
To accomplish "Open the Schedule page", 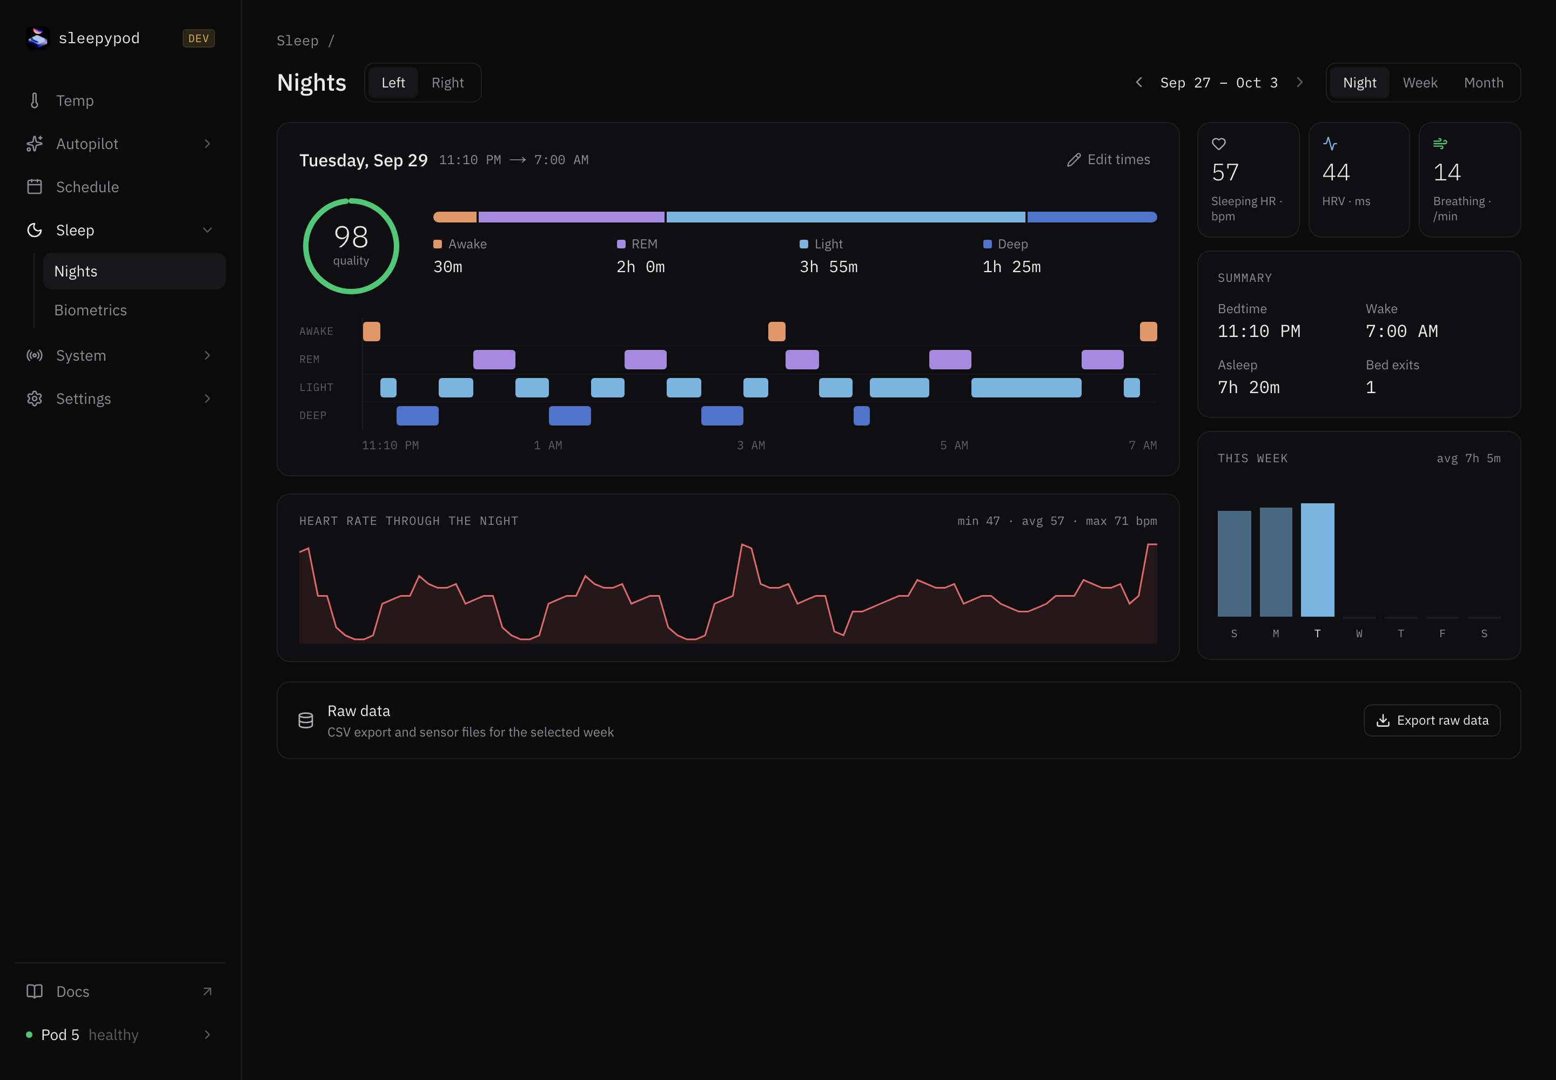I will (x=120, y=187).
